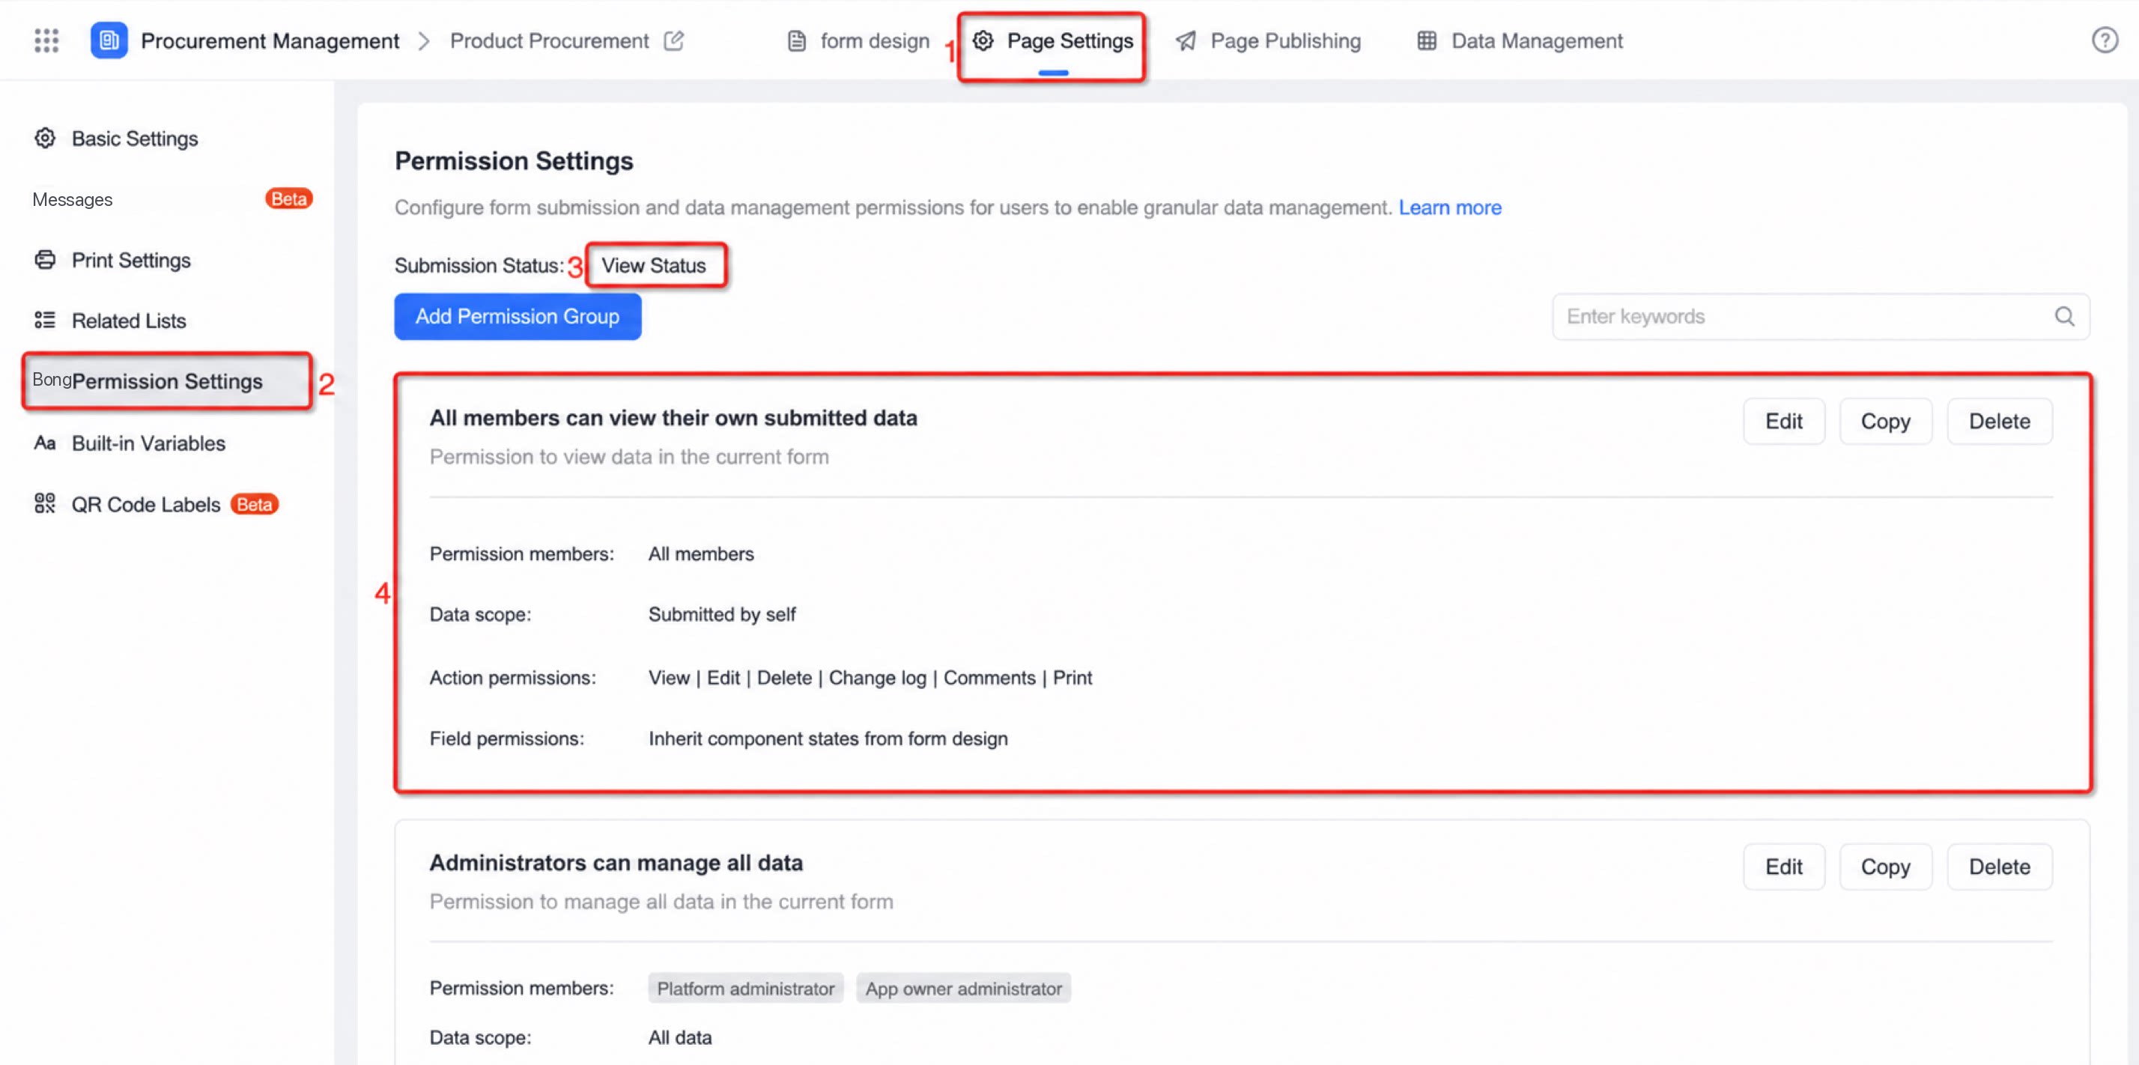Delete the All members permission group
Screen dimensions: 2139x1065
coord(1999,422)
